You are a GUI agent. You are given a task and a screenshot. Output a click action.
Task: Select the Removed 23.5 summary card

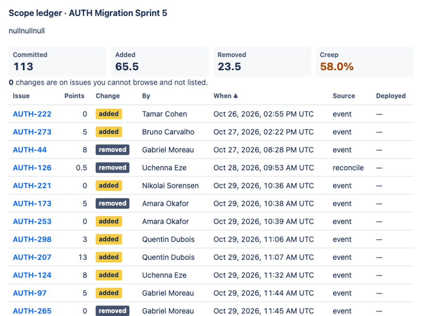[x=262, y=62]
